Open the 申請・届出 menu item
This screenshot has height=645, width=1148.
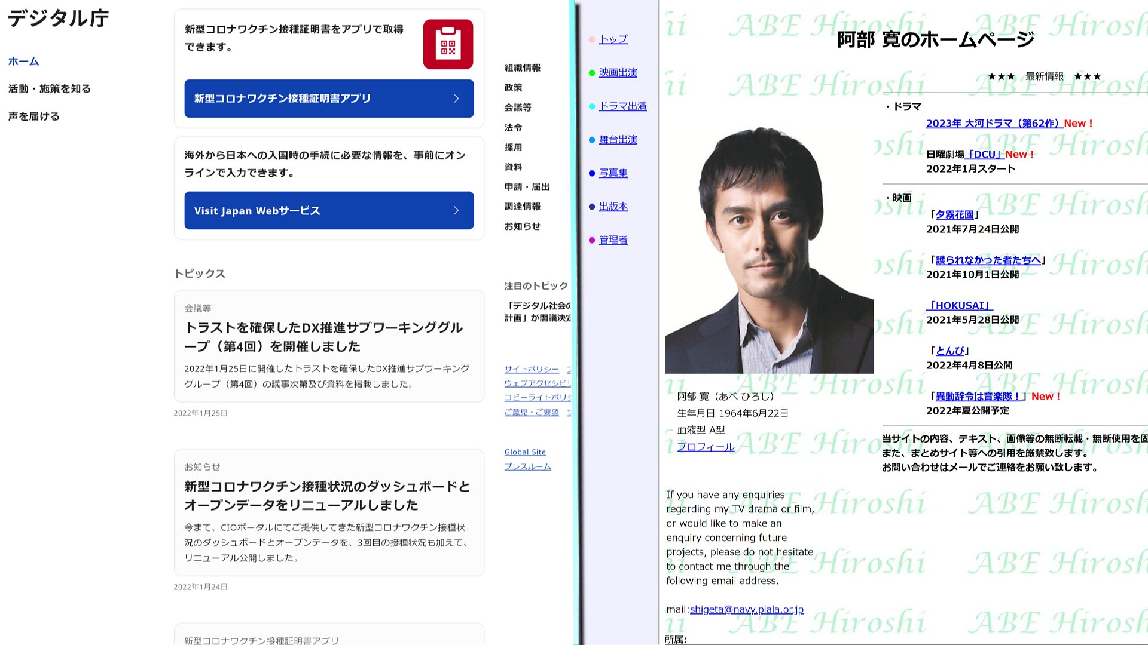click(526, 187)
